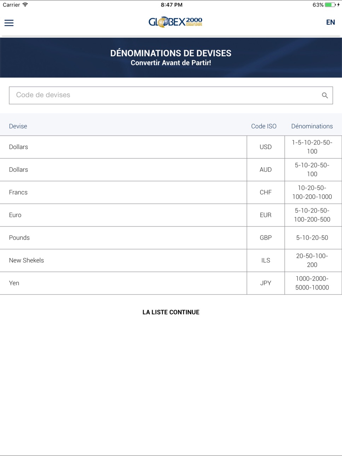Tap the Globex 2000 logo

[x=175, y=22]
